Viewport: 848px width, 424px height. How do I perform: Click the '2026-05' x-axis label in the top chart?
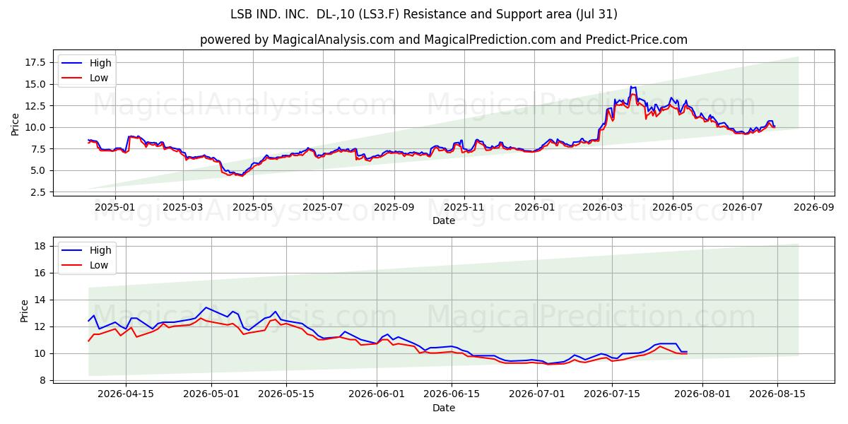coord(672,208)
